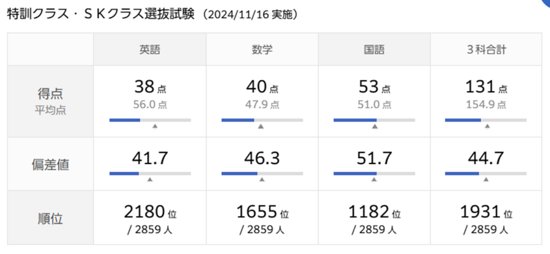Image resolution: width=550 pixels, height=254 pixels.
Task: Click the average marker triangle under English score bar
Action: pos(155,127)
